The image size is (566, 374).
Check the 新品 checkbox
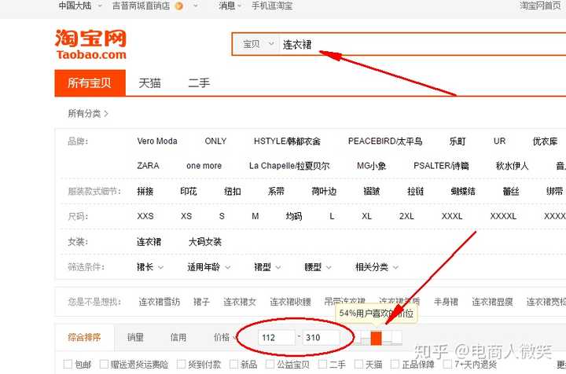click(x=233, y=365)
